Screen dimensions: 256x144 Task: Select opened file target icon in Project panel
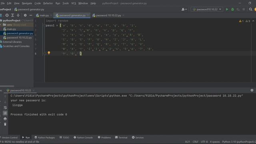(x=7, y=15)
